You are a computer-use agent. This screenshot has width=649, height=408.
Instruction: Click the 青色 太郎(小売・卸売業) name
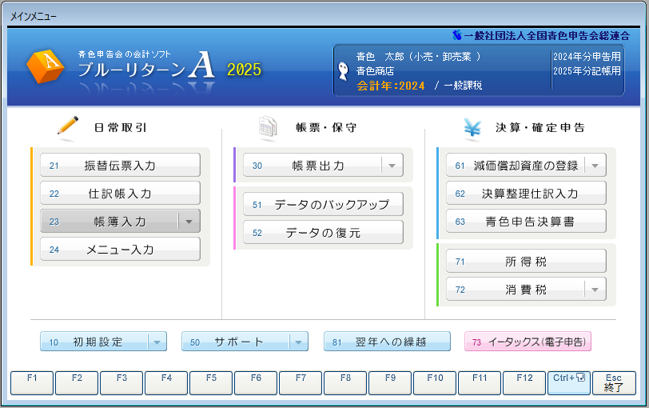tap(419, 56)
